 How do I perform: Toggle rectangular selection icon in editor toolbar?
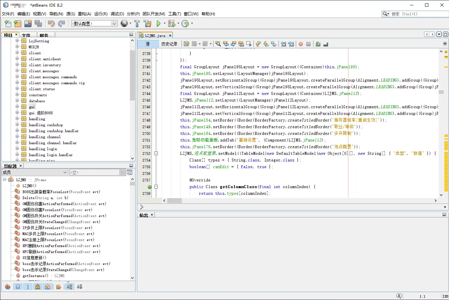pos(249,44)
